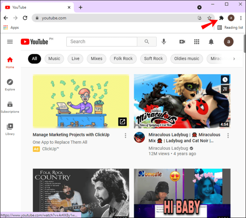246x218 pixels.
Task: Select the Folk Rock filter chip
Action: tap(123, 59)
